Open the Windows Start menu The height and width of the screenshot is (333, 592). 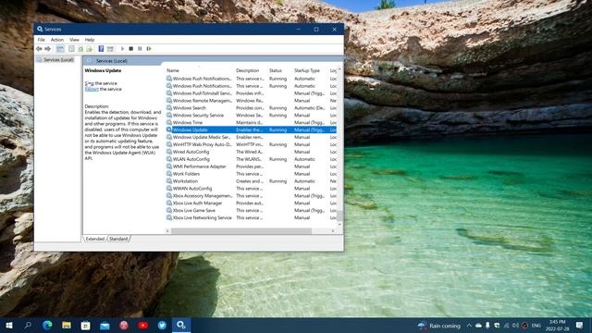point(9,325)
